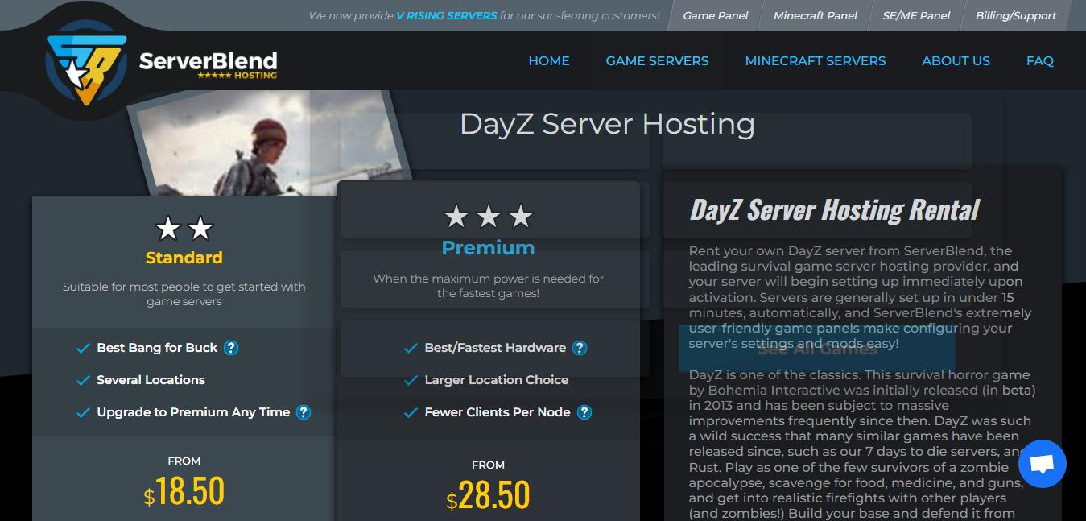Select the Standard plan title

pos(184,258)
